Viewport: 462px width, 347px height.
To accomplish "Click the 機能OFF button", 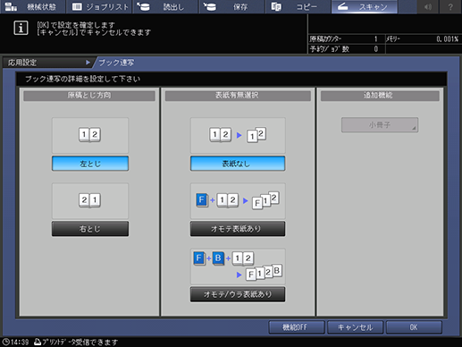I will (x=297, y=327).
